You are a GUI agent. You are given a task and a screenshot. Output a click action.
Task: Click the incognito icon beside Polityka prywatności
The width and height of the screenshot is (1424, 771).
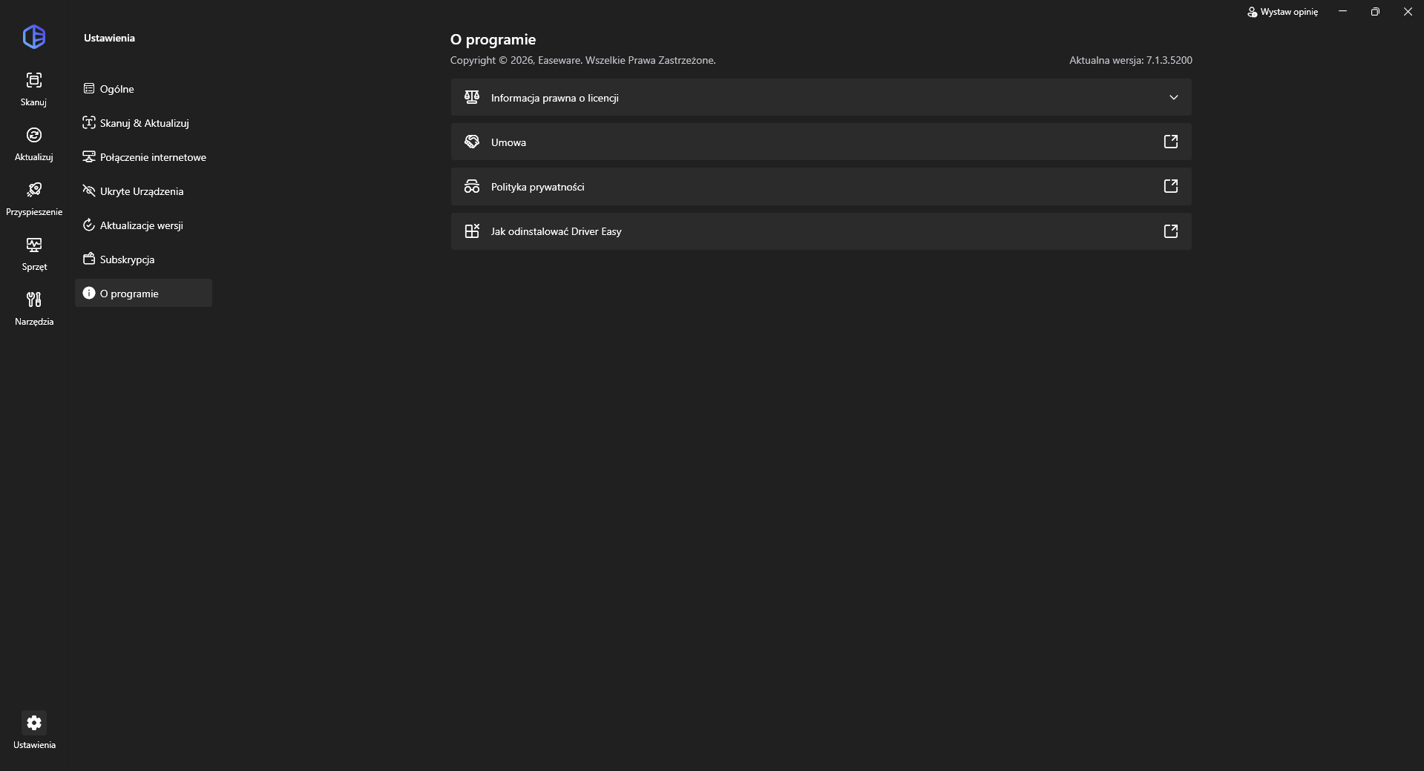[x=472, y=186]
